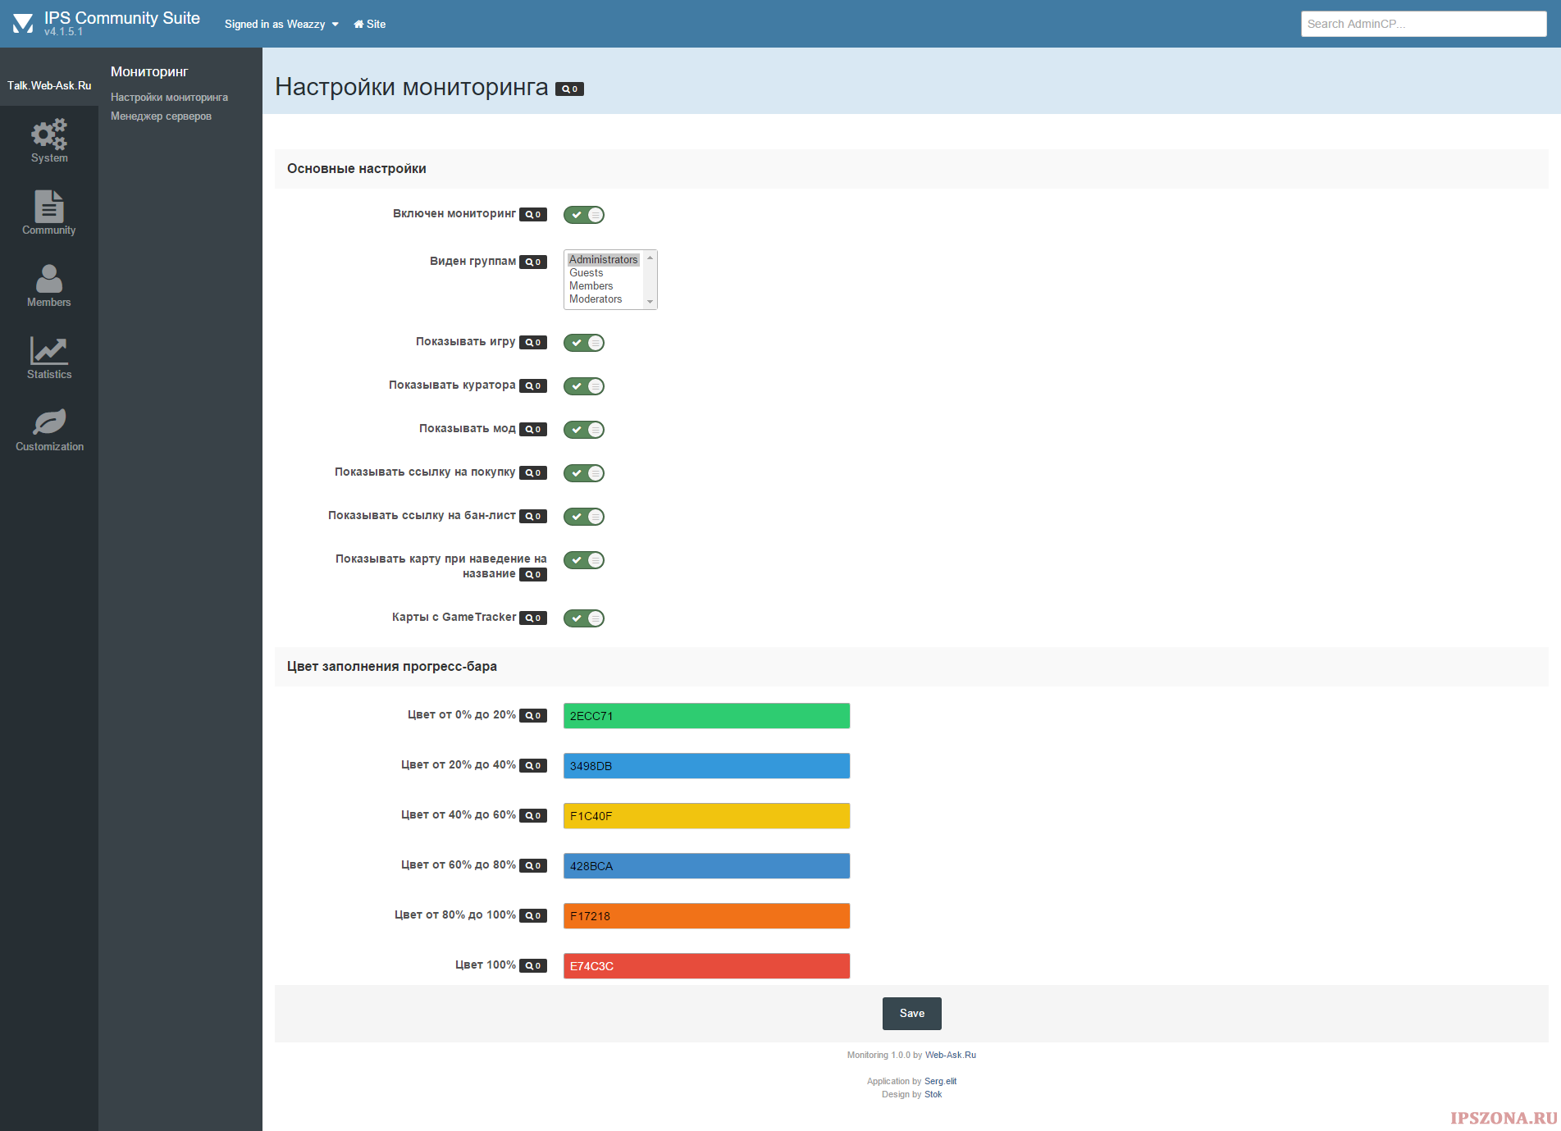The width and height of the screenshot is (1561, 1131).
Task: Click the group list scroll-down arrow
Action: (x=650, y=302)
